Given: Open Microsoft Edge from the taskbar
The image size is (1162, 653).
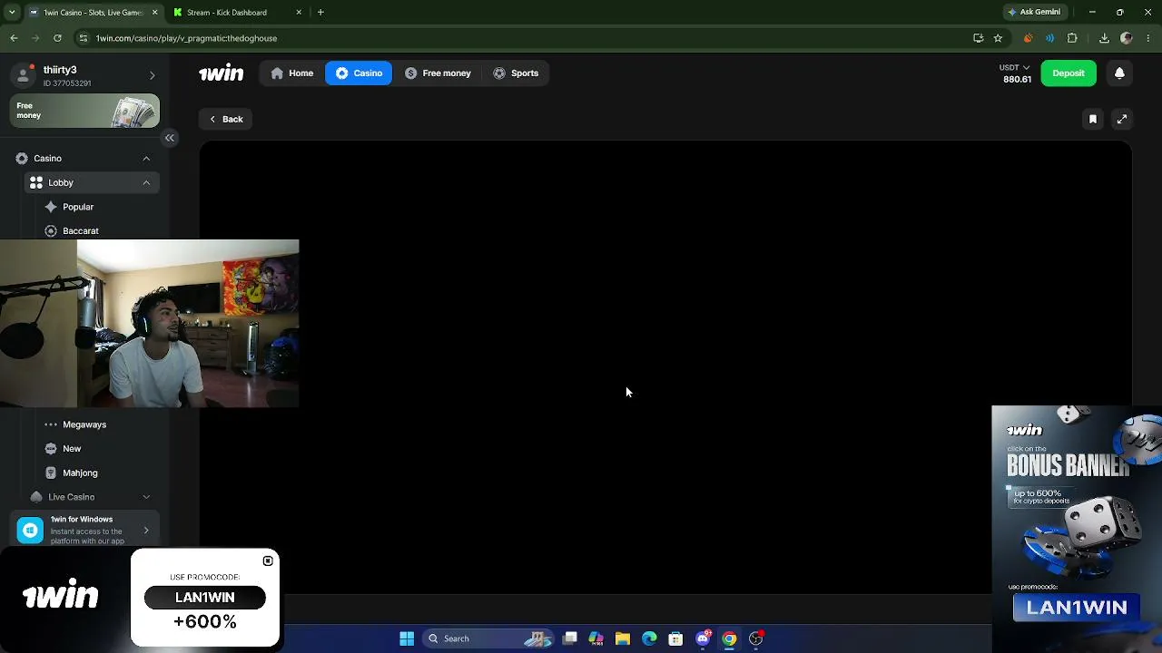Looking at the screenshot, I should (649, 638).
